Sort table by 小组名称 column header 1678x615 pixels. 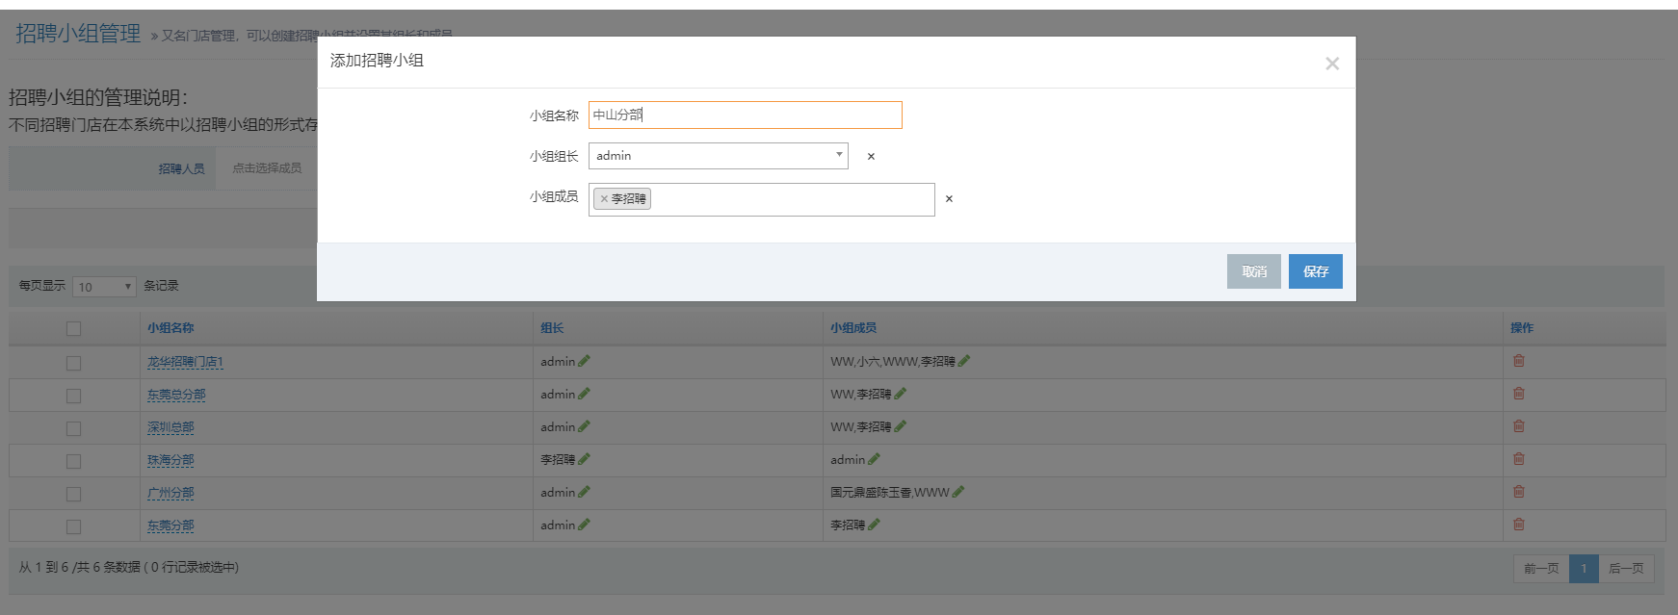click(170, 328)
